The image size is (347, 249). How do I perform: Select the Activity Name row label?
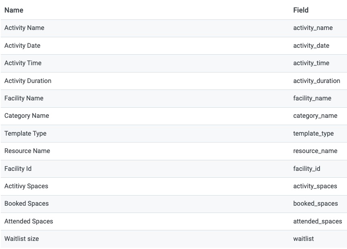pos(24,28)
